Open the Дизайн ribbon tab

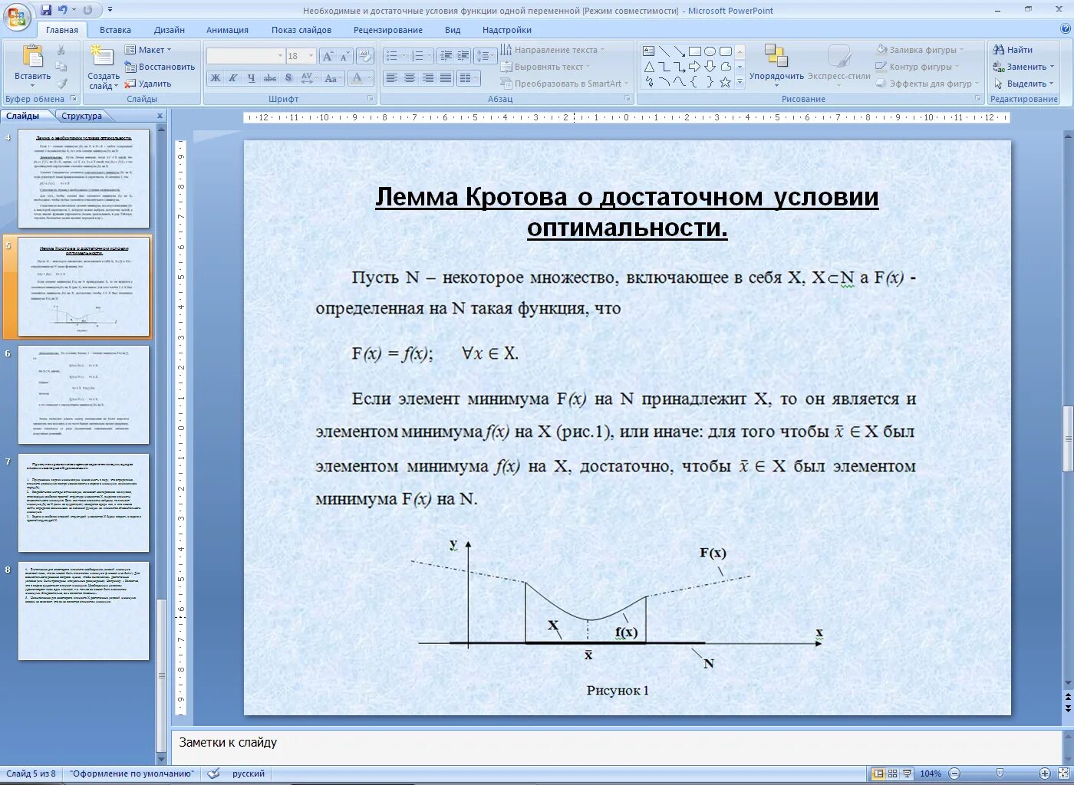coord(169,30)
